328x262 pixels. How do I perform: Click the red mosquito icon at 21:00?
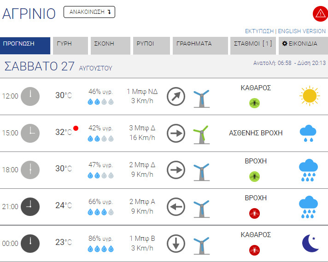pos(255,213)
